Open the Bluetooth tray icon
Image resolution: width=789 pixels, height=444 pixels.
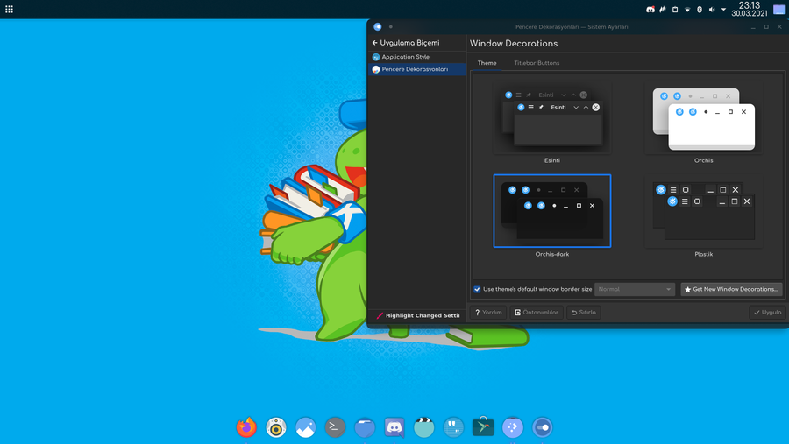pyautogui.click(x=700, y=10)
